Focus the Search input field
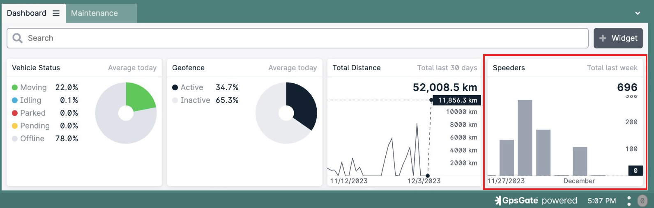654x208 pixels. coord(297,38)
